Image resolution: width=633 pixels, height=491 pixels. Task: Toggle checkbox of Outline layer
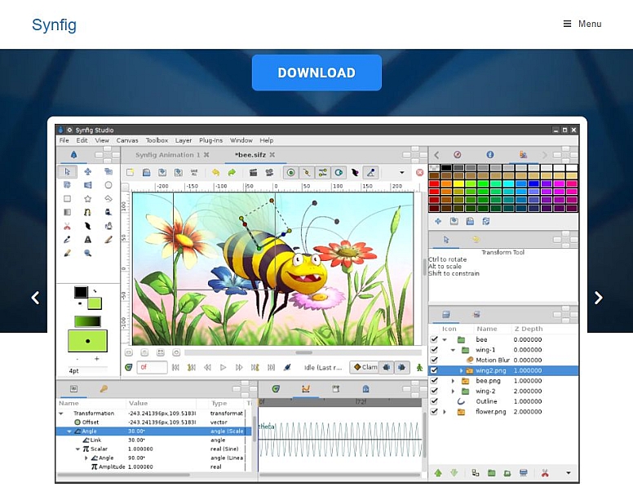coord(434,401)
